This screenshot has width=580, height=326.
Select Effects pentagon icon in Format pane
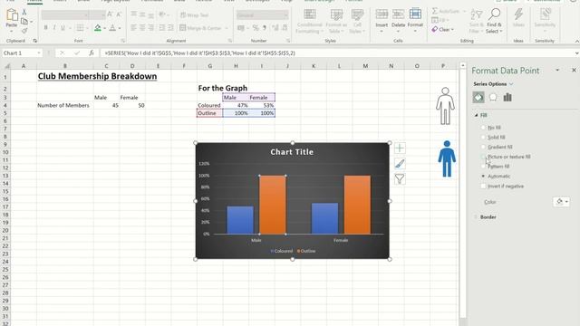tap(493, 97)
